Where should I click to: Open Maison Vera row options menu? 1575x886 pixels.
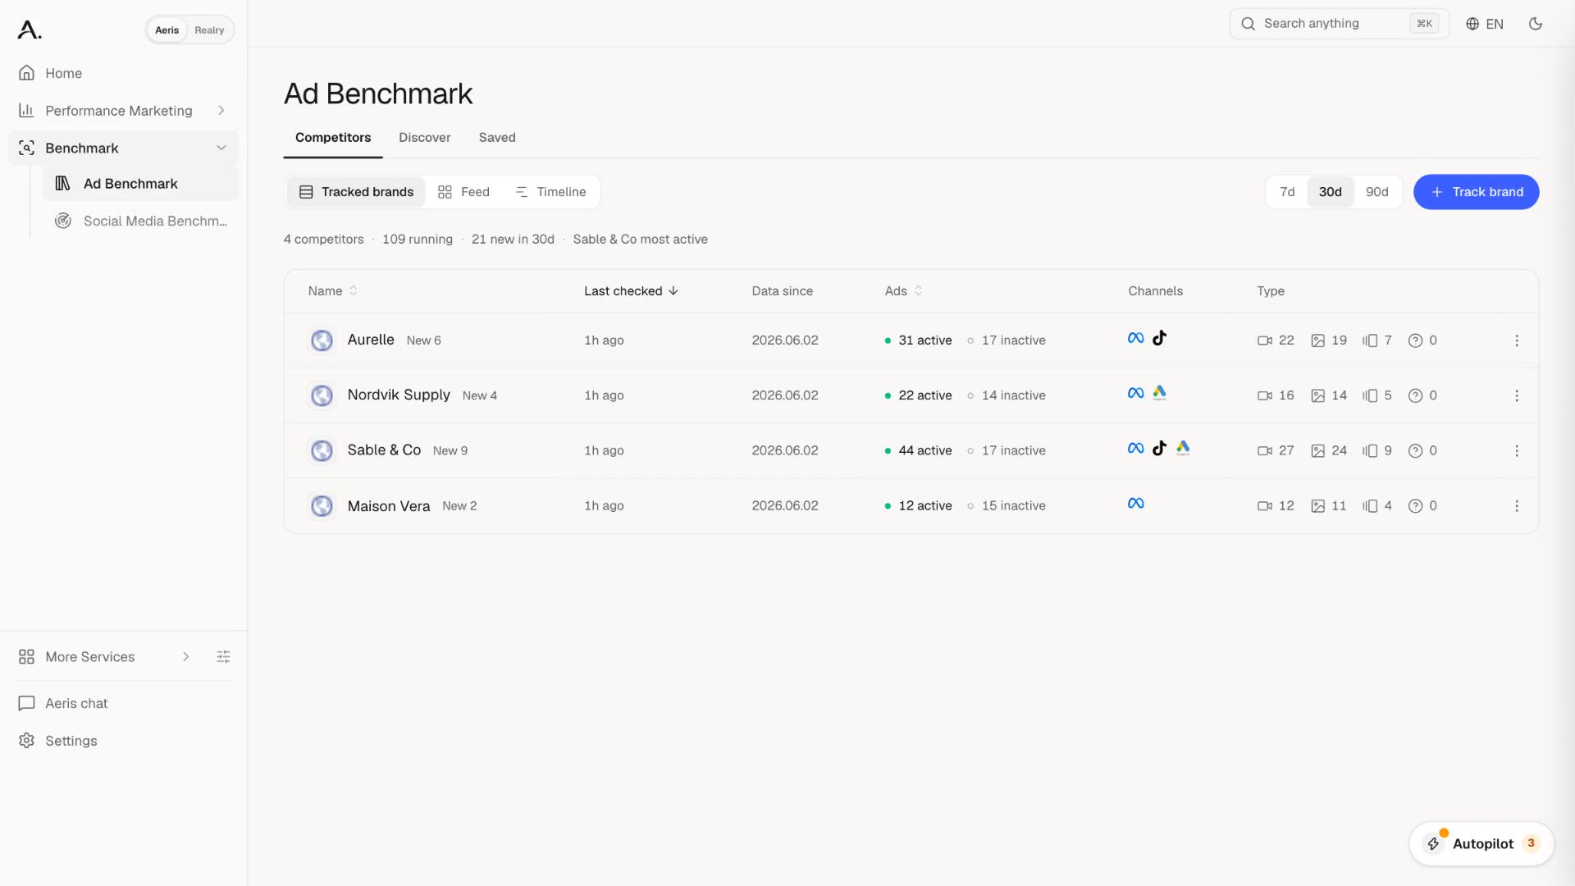coord(1517,506)
